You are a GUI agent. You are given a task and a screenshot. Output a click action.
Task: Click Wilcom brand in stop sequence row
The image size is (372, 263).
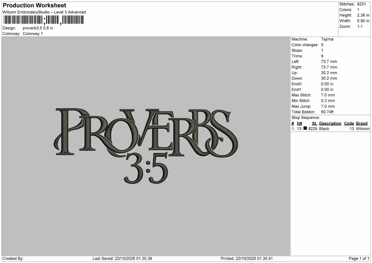363,129
